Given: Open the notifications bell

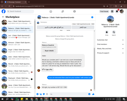Looking at the screenshot, I should pyautogui.click(x=117, y=11).
